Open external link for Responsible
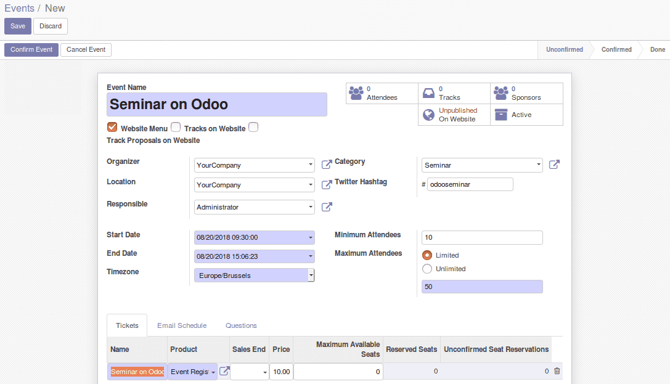The height and width of the screenshot is (384, 670). coord(327,206)
